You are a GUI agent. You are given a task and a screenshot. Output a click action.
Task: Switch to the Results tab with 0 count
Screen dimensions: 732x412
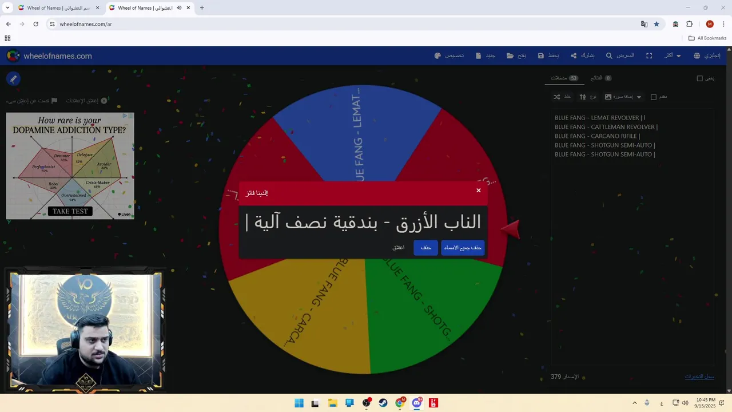coord(600,78)
